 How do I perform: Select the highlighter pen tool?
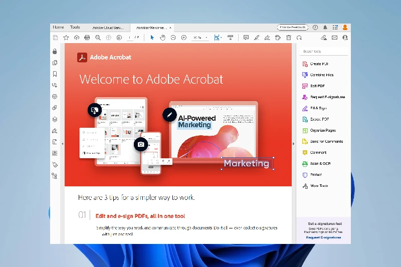257,38
